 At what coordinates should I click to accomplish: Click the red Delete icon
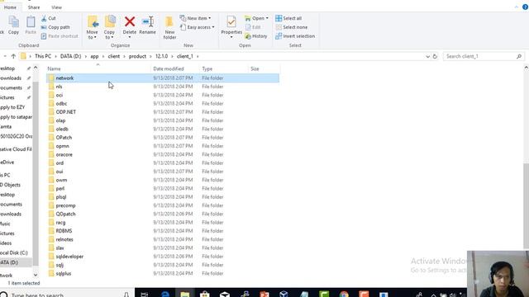(130, 22)
